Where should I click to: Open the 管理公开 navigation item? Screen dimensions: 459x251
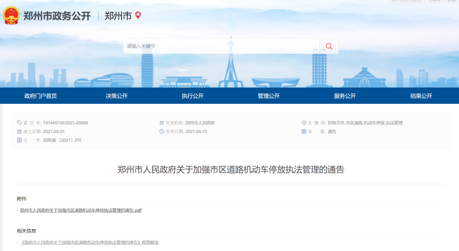(269, 96)
